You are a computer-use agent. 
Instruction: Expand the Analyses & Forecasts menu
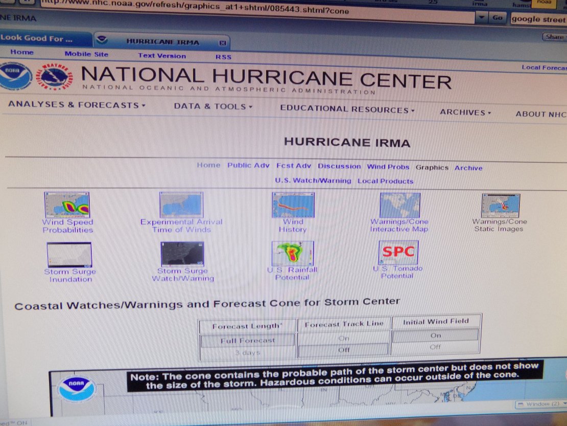pos(77,105)
